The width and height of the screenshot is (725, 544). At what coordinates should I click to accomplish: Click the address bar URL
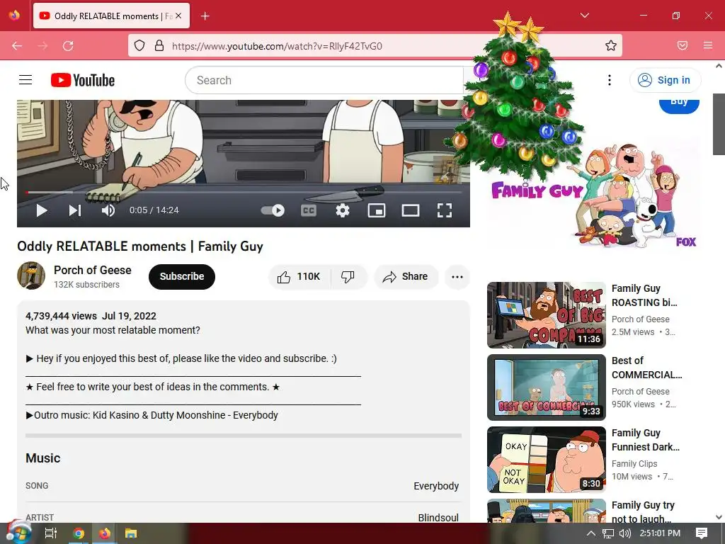(x=277, y=46)
